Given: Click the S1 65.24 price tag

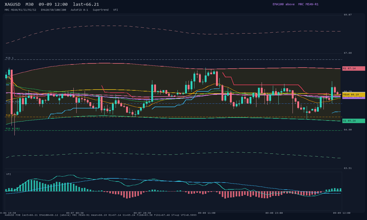Looking at the screenshot, I should point(354,121).
